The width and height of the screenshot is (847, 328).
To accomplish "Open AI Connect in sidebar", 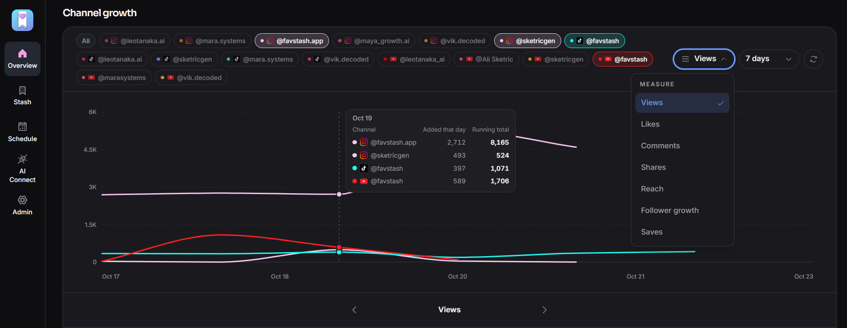I will click(23, 169).
